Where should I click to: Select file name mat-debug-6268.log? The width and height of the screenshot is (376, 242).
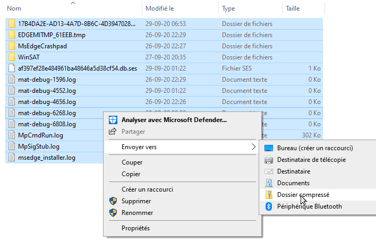(x=47, y=113)
